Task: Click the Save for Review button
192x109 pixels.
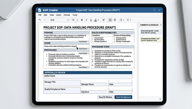Action: [105, 97]
